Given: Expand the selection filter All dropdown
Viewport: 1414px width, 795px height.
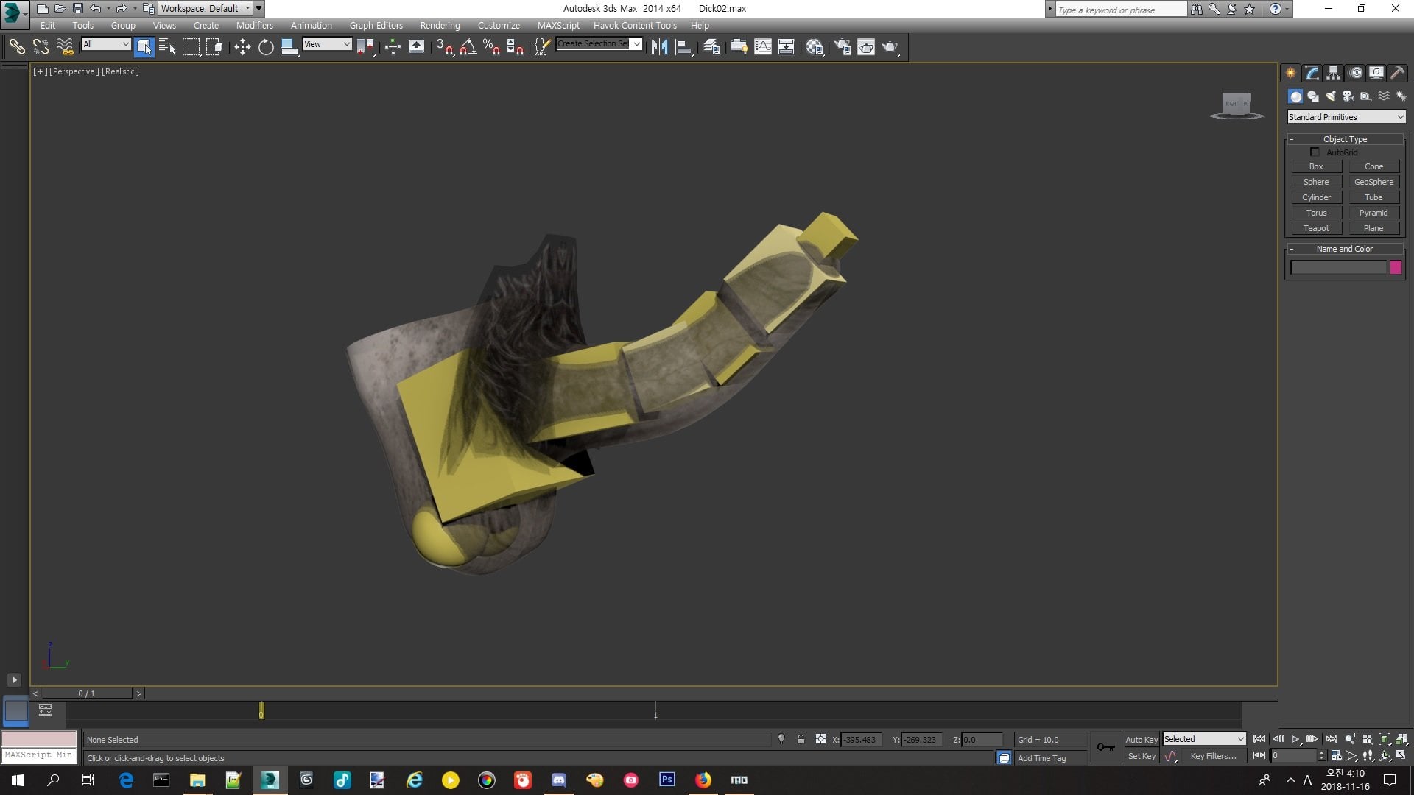Looking at the screenshot, I should (106, 44).
